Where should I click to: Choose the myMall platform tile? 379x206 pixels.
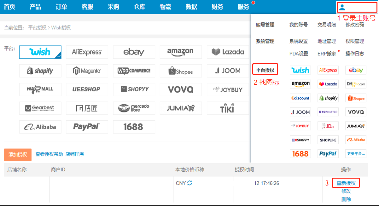[40, 89]
